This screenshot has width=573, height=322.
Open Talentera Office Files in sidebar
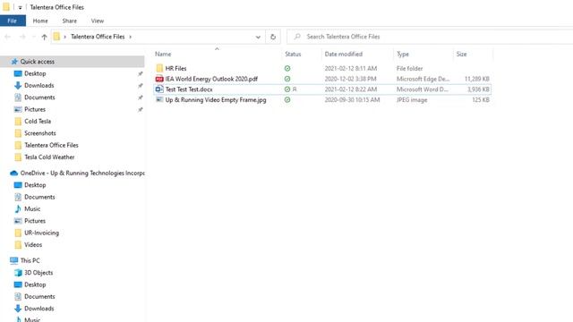[x=51, y=145]
